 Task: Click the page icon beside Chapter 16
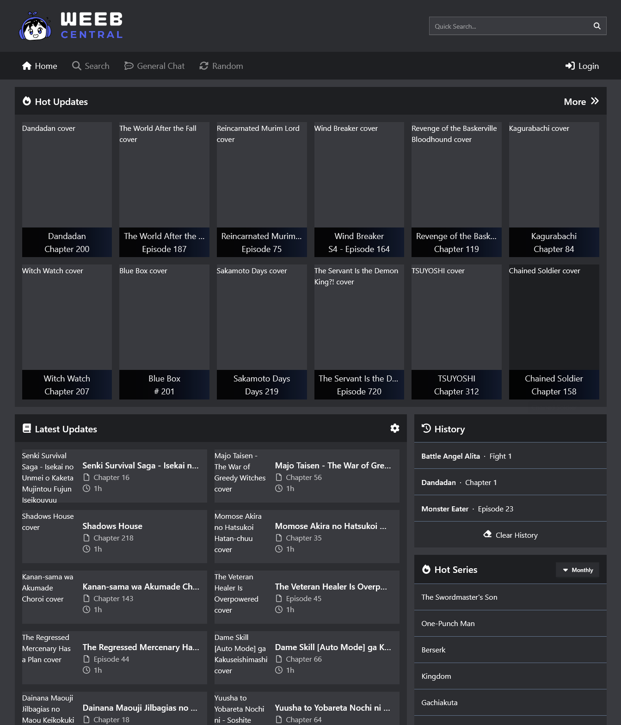point(86,477)
